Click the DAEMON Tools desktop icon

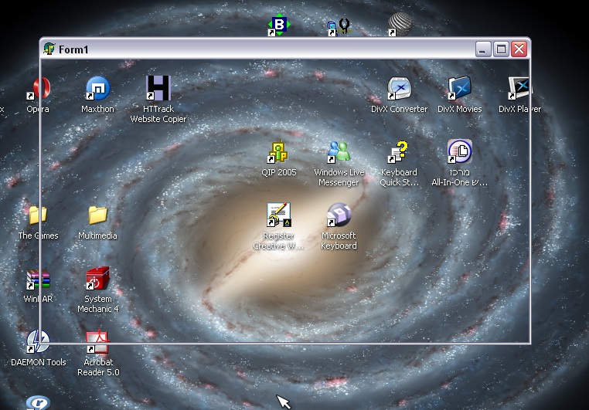38,343
